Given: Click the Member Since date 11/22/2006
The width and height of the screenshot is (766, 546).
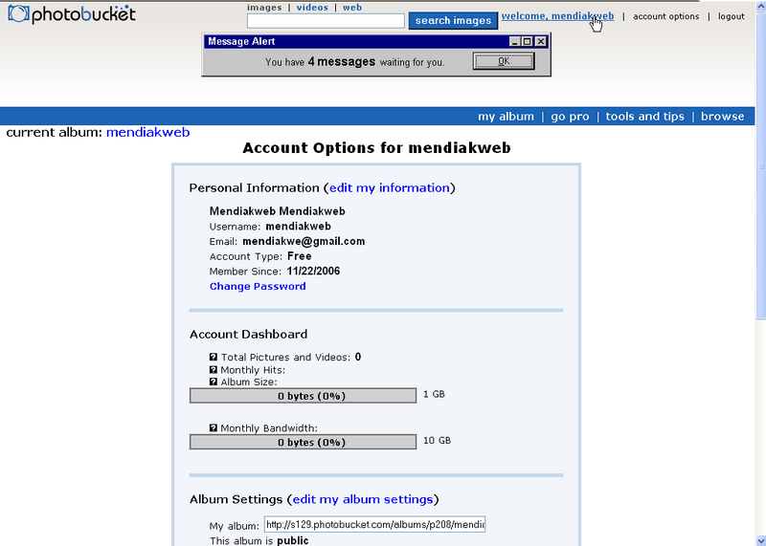Looking at the screenshot, I should click(313, 272).
